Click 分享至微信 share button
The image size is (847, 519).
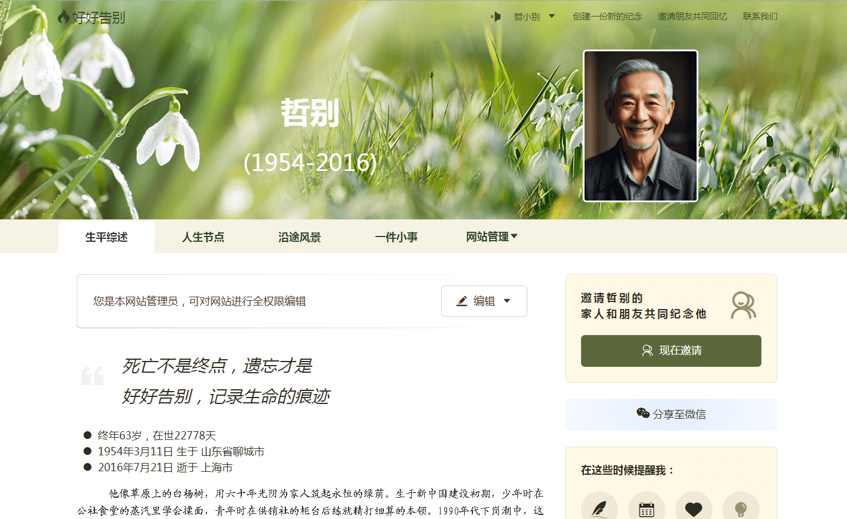(671, 414)
